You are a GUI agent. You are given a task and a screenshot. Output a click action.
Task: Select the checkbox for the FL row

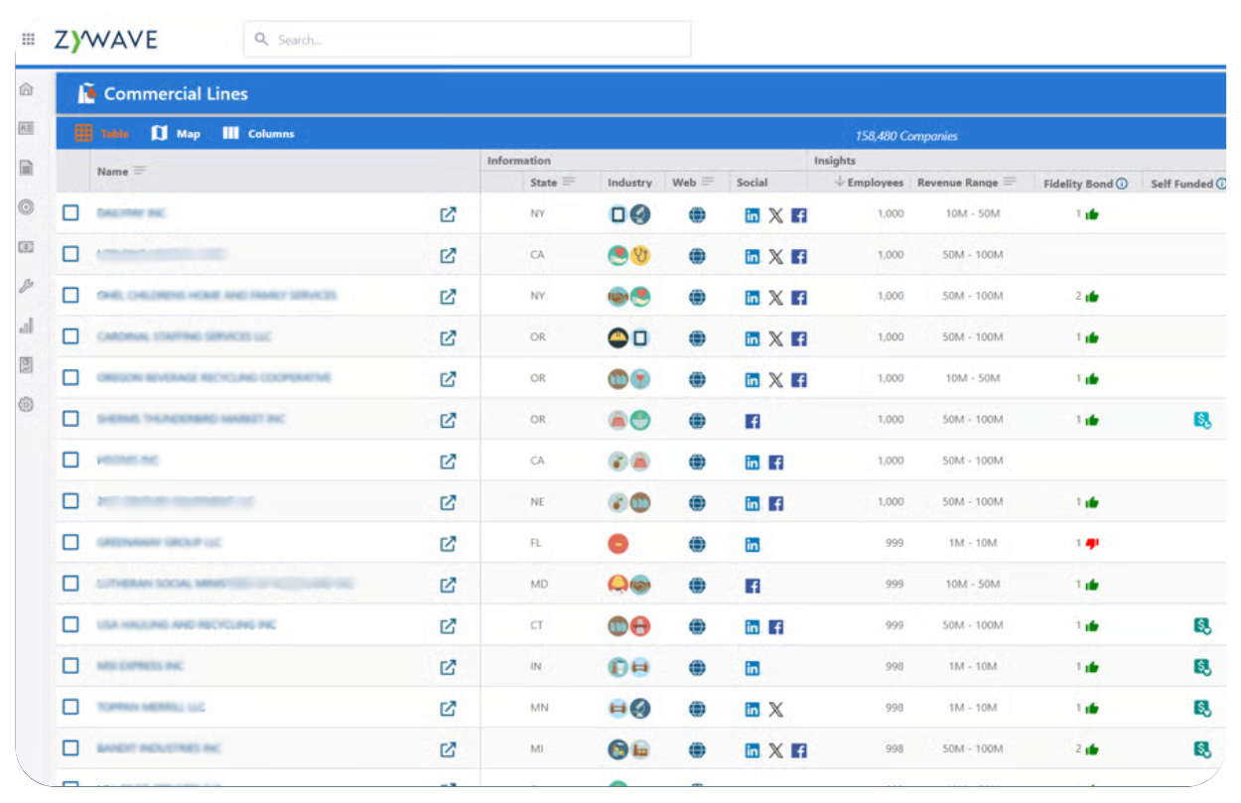[70, 542]
